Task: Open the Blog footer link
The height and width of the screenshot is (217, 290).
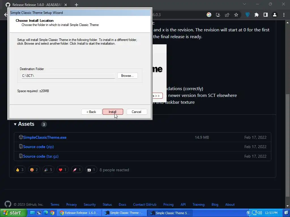Action: click(x=215, y=205)
